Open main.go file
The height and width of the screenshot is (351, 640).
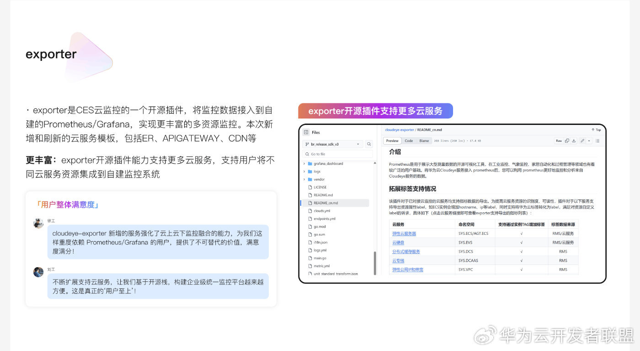pos(320,258)
